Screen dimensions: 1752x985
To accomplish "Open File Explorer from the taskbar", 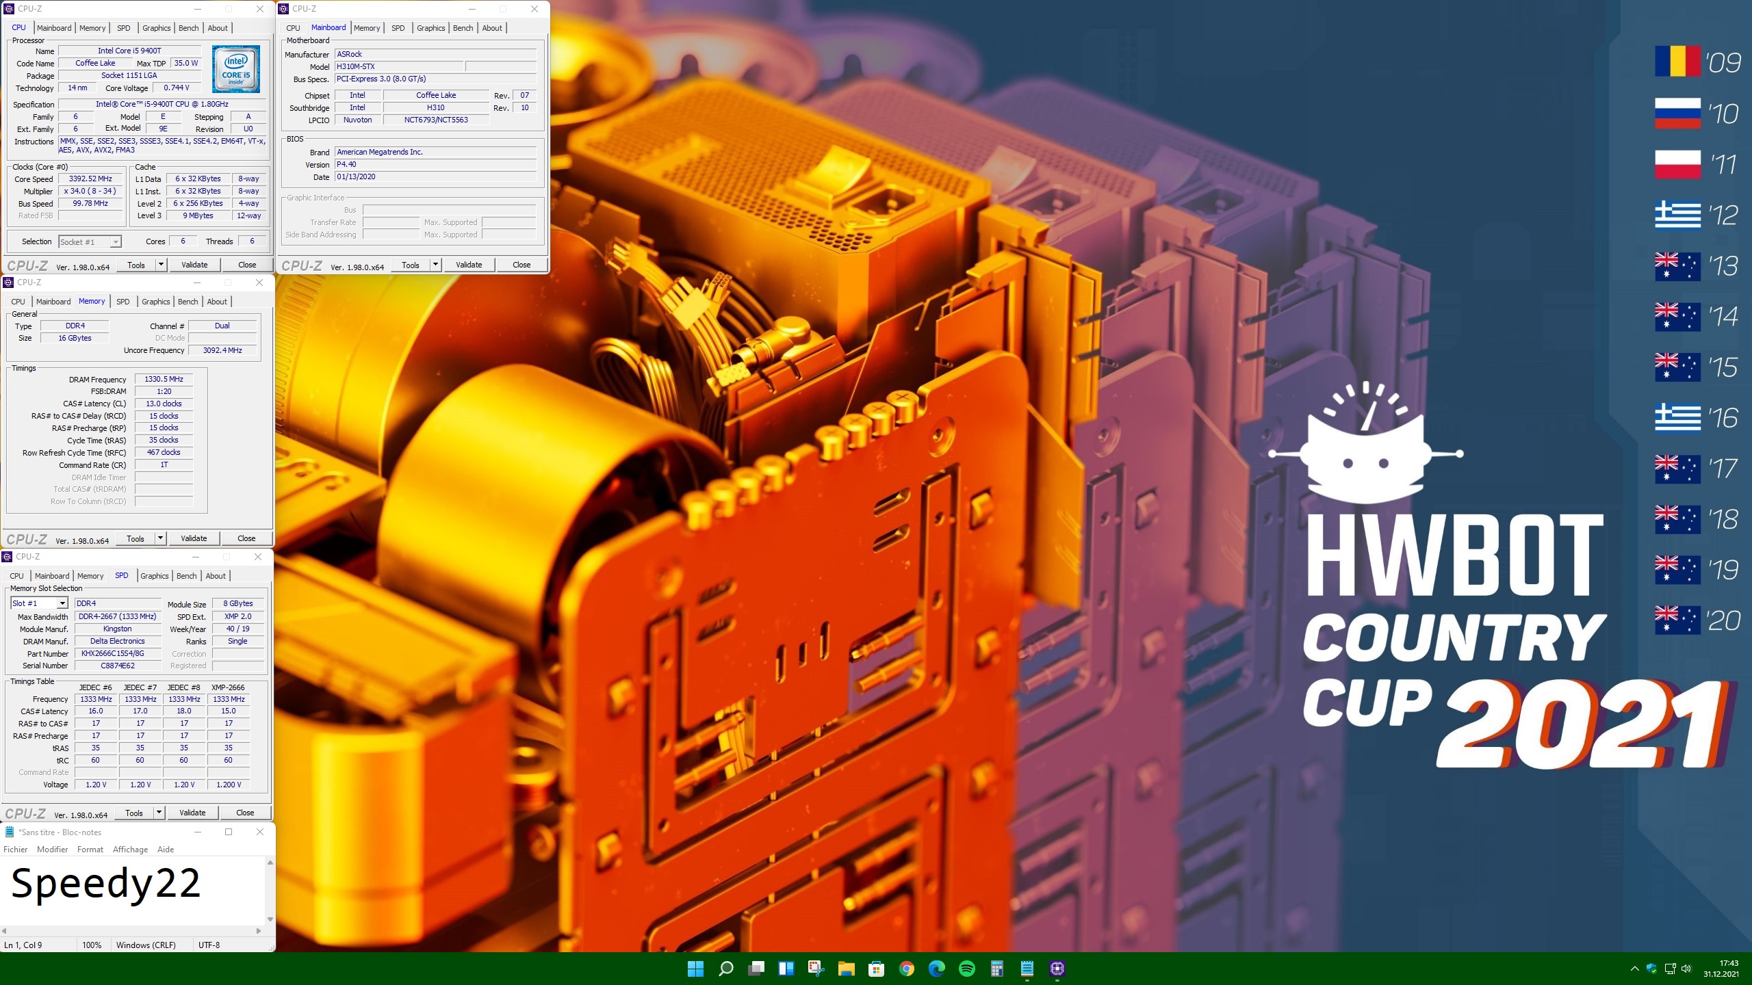I will (x=846, y=969).
